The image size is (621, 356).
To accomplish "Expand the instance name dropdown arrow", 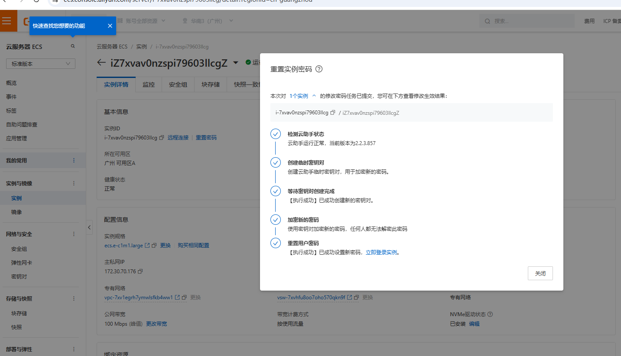I will (236, 62).
